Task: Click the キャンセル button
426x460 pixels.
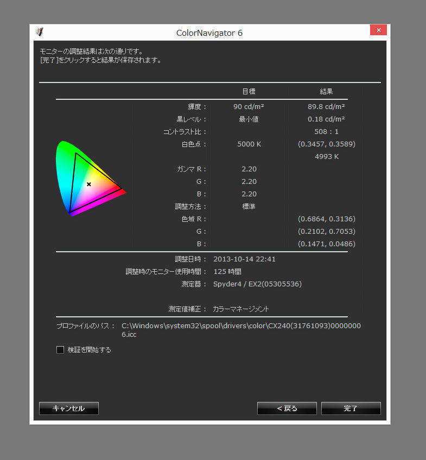Action: 69,408
